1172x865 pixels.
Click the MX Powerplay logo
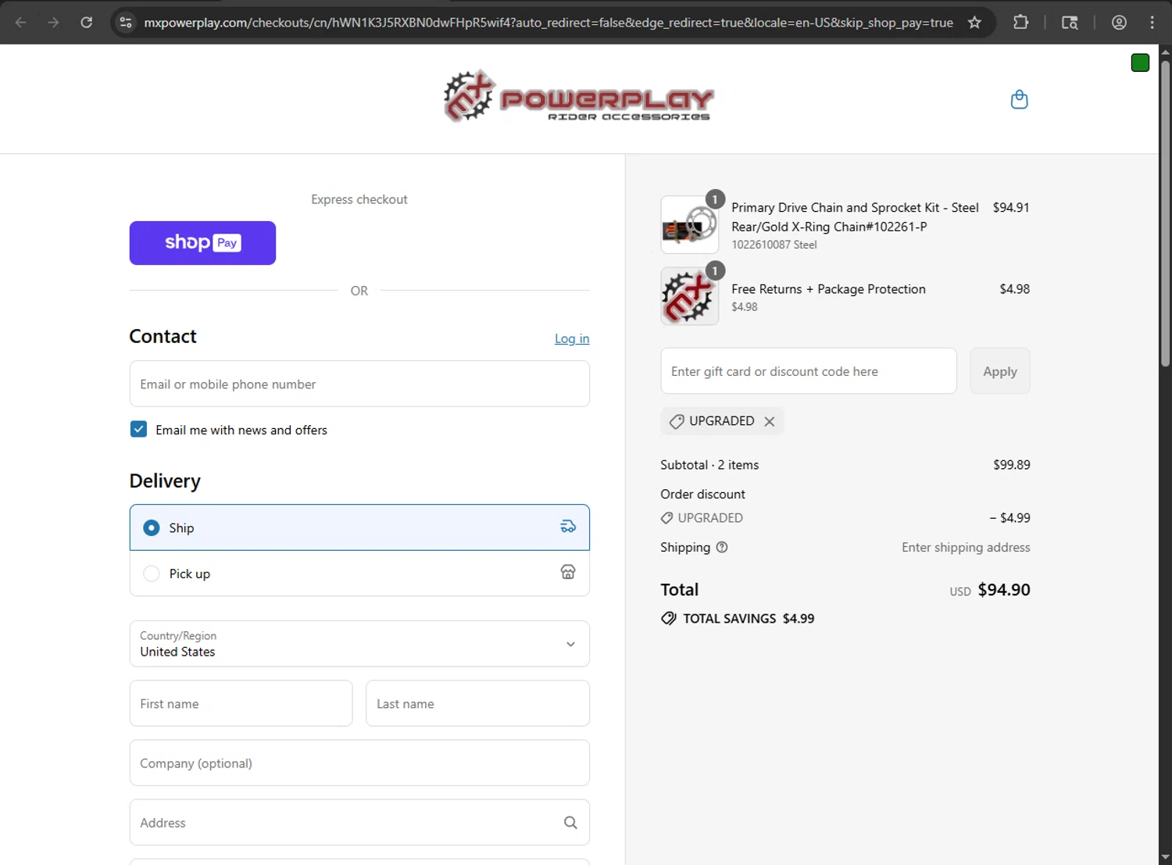[579, 96]
